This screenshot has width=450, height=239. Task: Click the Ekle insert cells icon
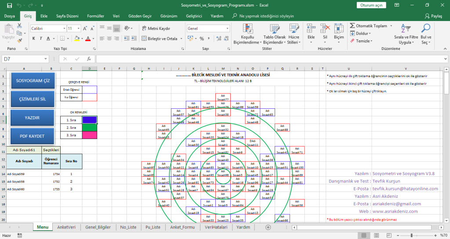311,29
